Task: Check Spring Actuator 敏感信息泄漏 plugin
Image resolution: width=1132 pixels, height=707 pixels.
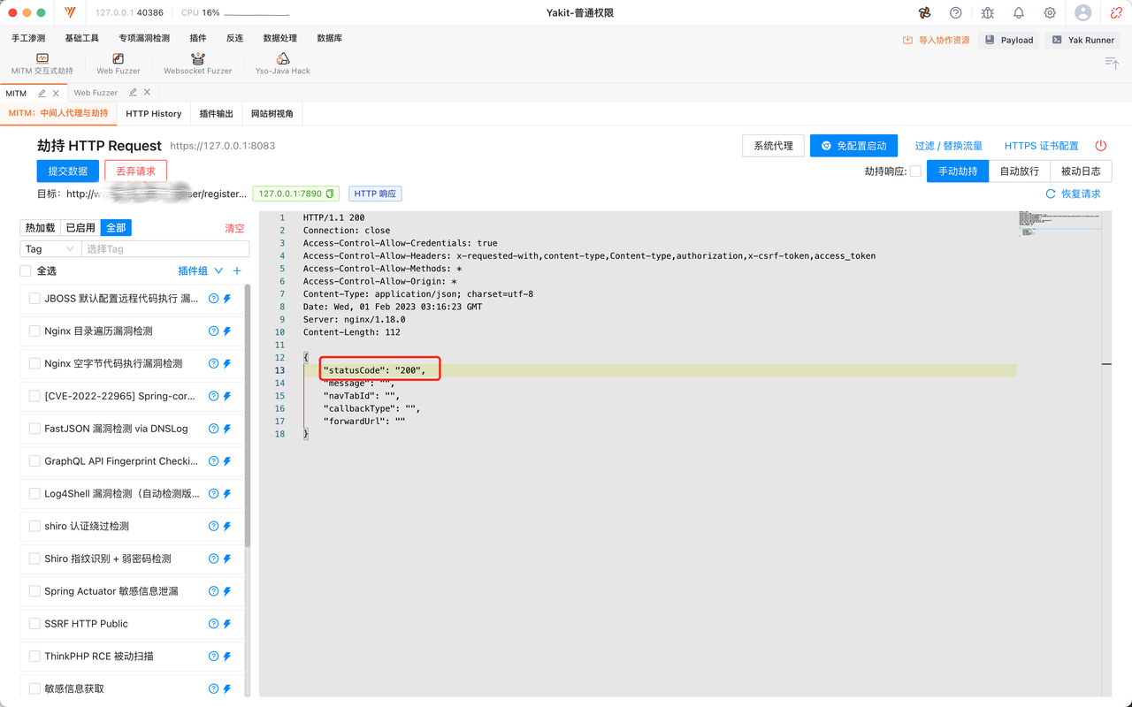Action: click(x=34, y=591)
